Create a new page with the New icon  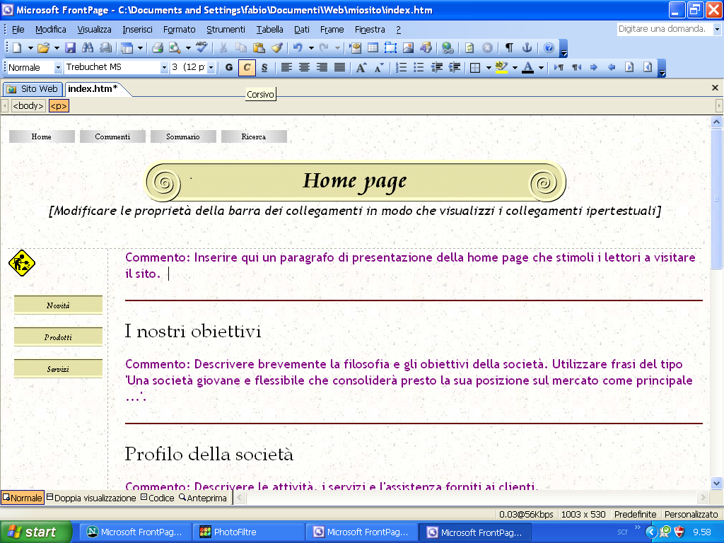pyautogui.click(x=17, y=47)
